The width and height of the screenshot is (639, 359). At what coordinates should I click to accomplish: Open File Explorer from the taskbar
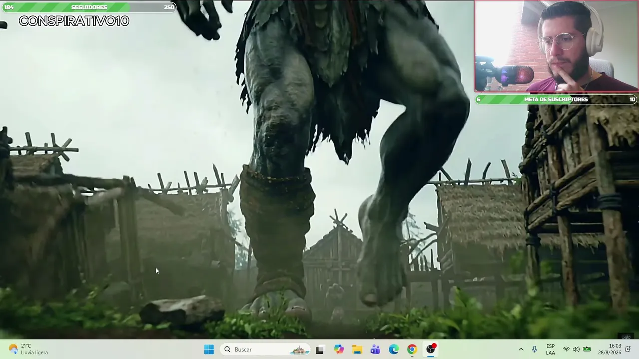[357, 349]
